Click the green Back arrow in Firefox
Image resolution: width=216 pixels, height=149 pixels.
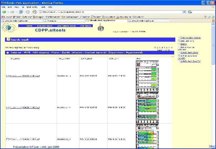(x=4, y=12)
